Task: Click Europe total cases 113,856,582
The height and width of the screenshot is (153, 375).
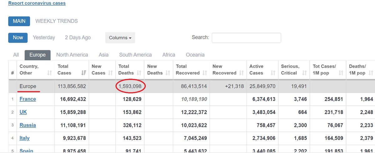Action: click(x=72, y=86)
